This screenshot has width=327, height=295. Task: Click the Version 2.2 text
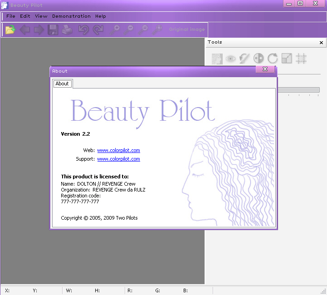coord(75,134)
